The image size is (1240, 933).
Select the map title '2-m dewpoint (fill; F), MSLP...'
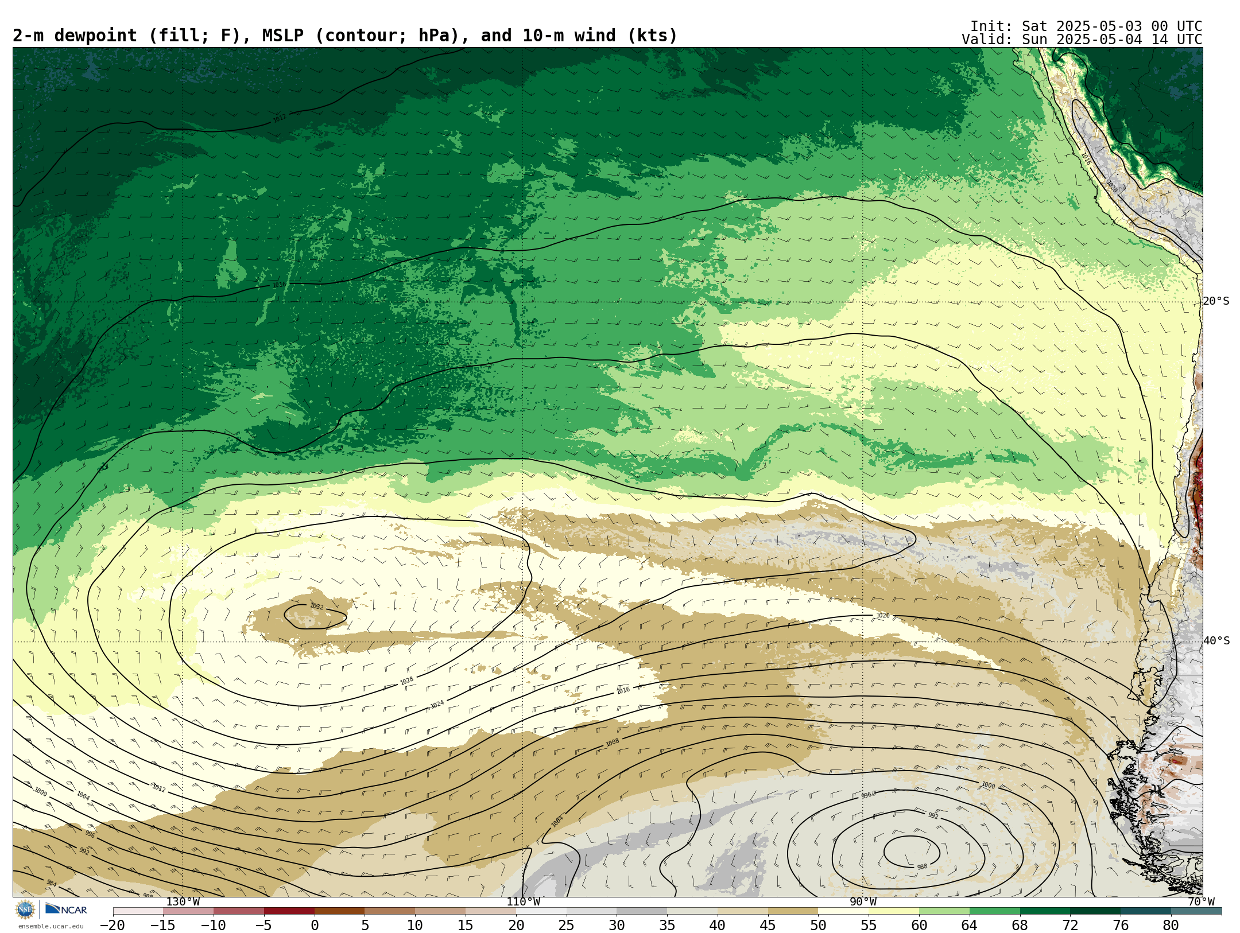pos(345,36)
